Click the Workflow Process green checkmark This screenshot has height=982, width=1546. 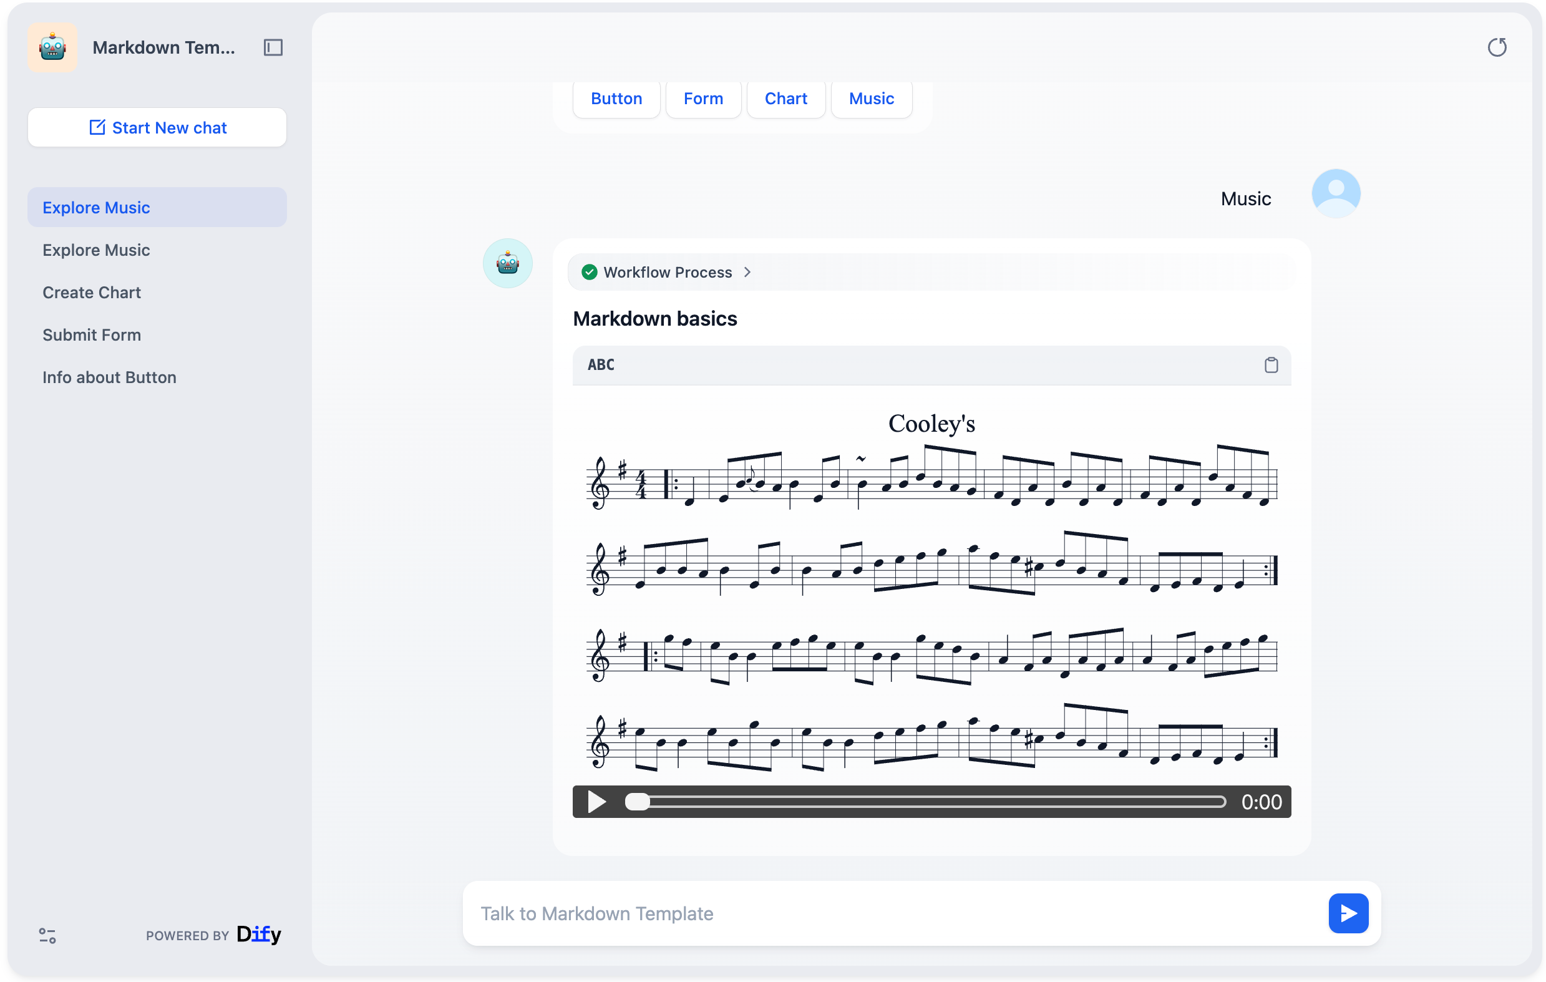click(x=589, y=272)
